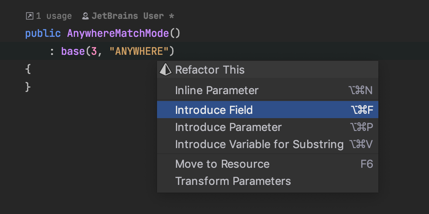Click the AnywhereMatchMode constructor name
This screenshot has width=429, height=214.
click(x=118, y=33)
